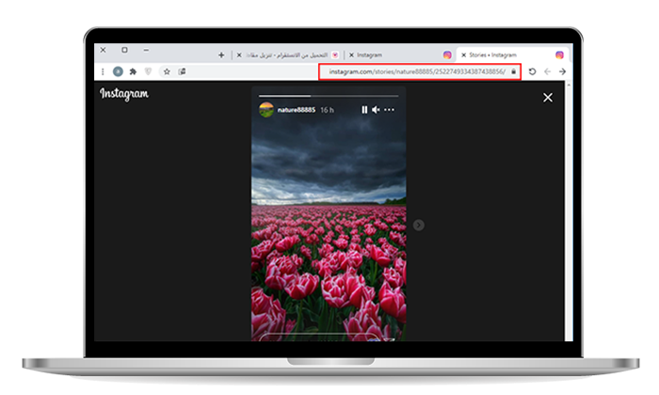Switch to the Instagram tab
Screen dimensions: 659x395
click(399, 55)
